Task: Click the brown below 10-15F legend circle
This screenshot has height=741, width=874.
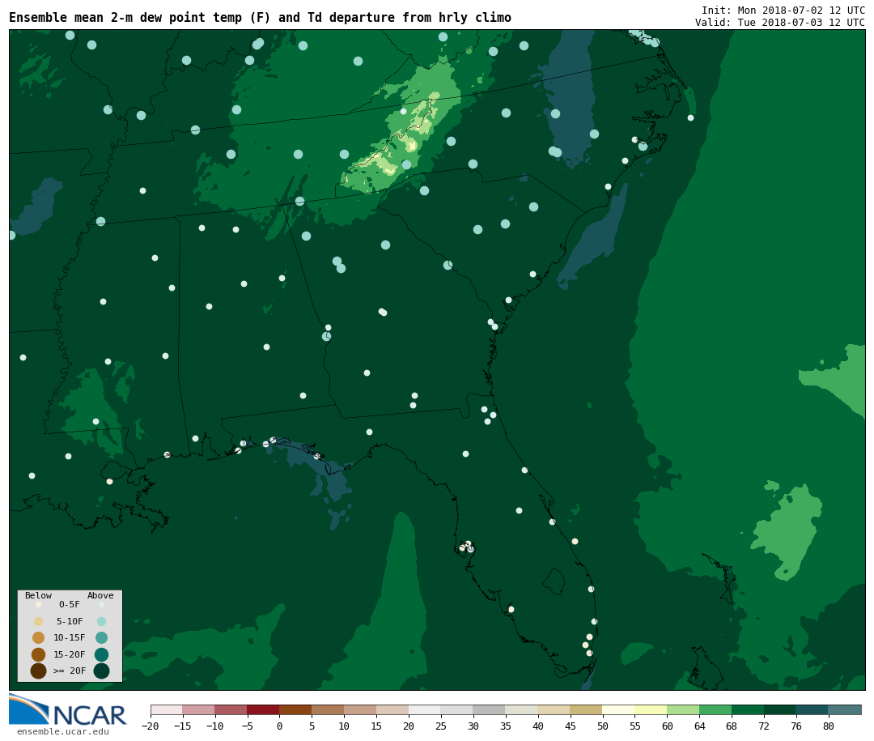Action: (39, 638)
